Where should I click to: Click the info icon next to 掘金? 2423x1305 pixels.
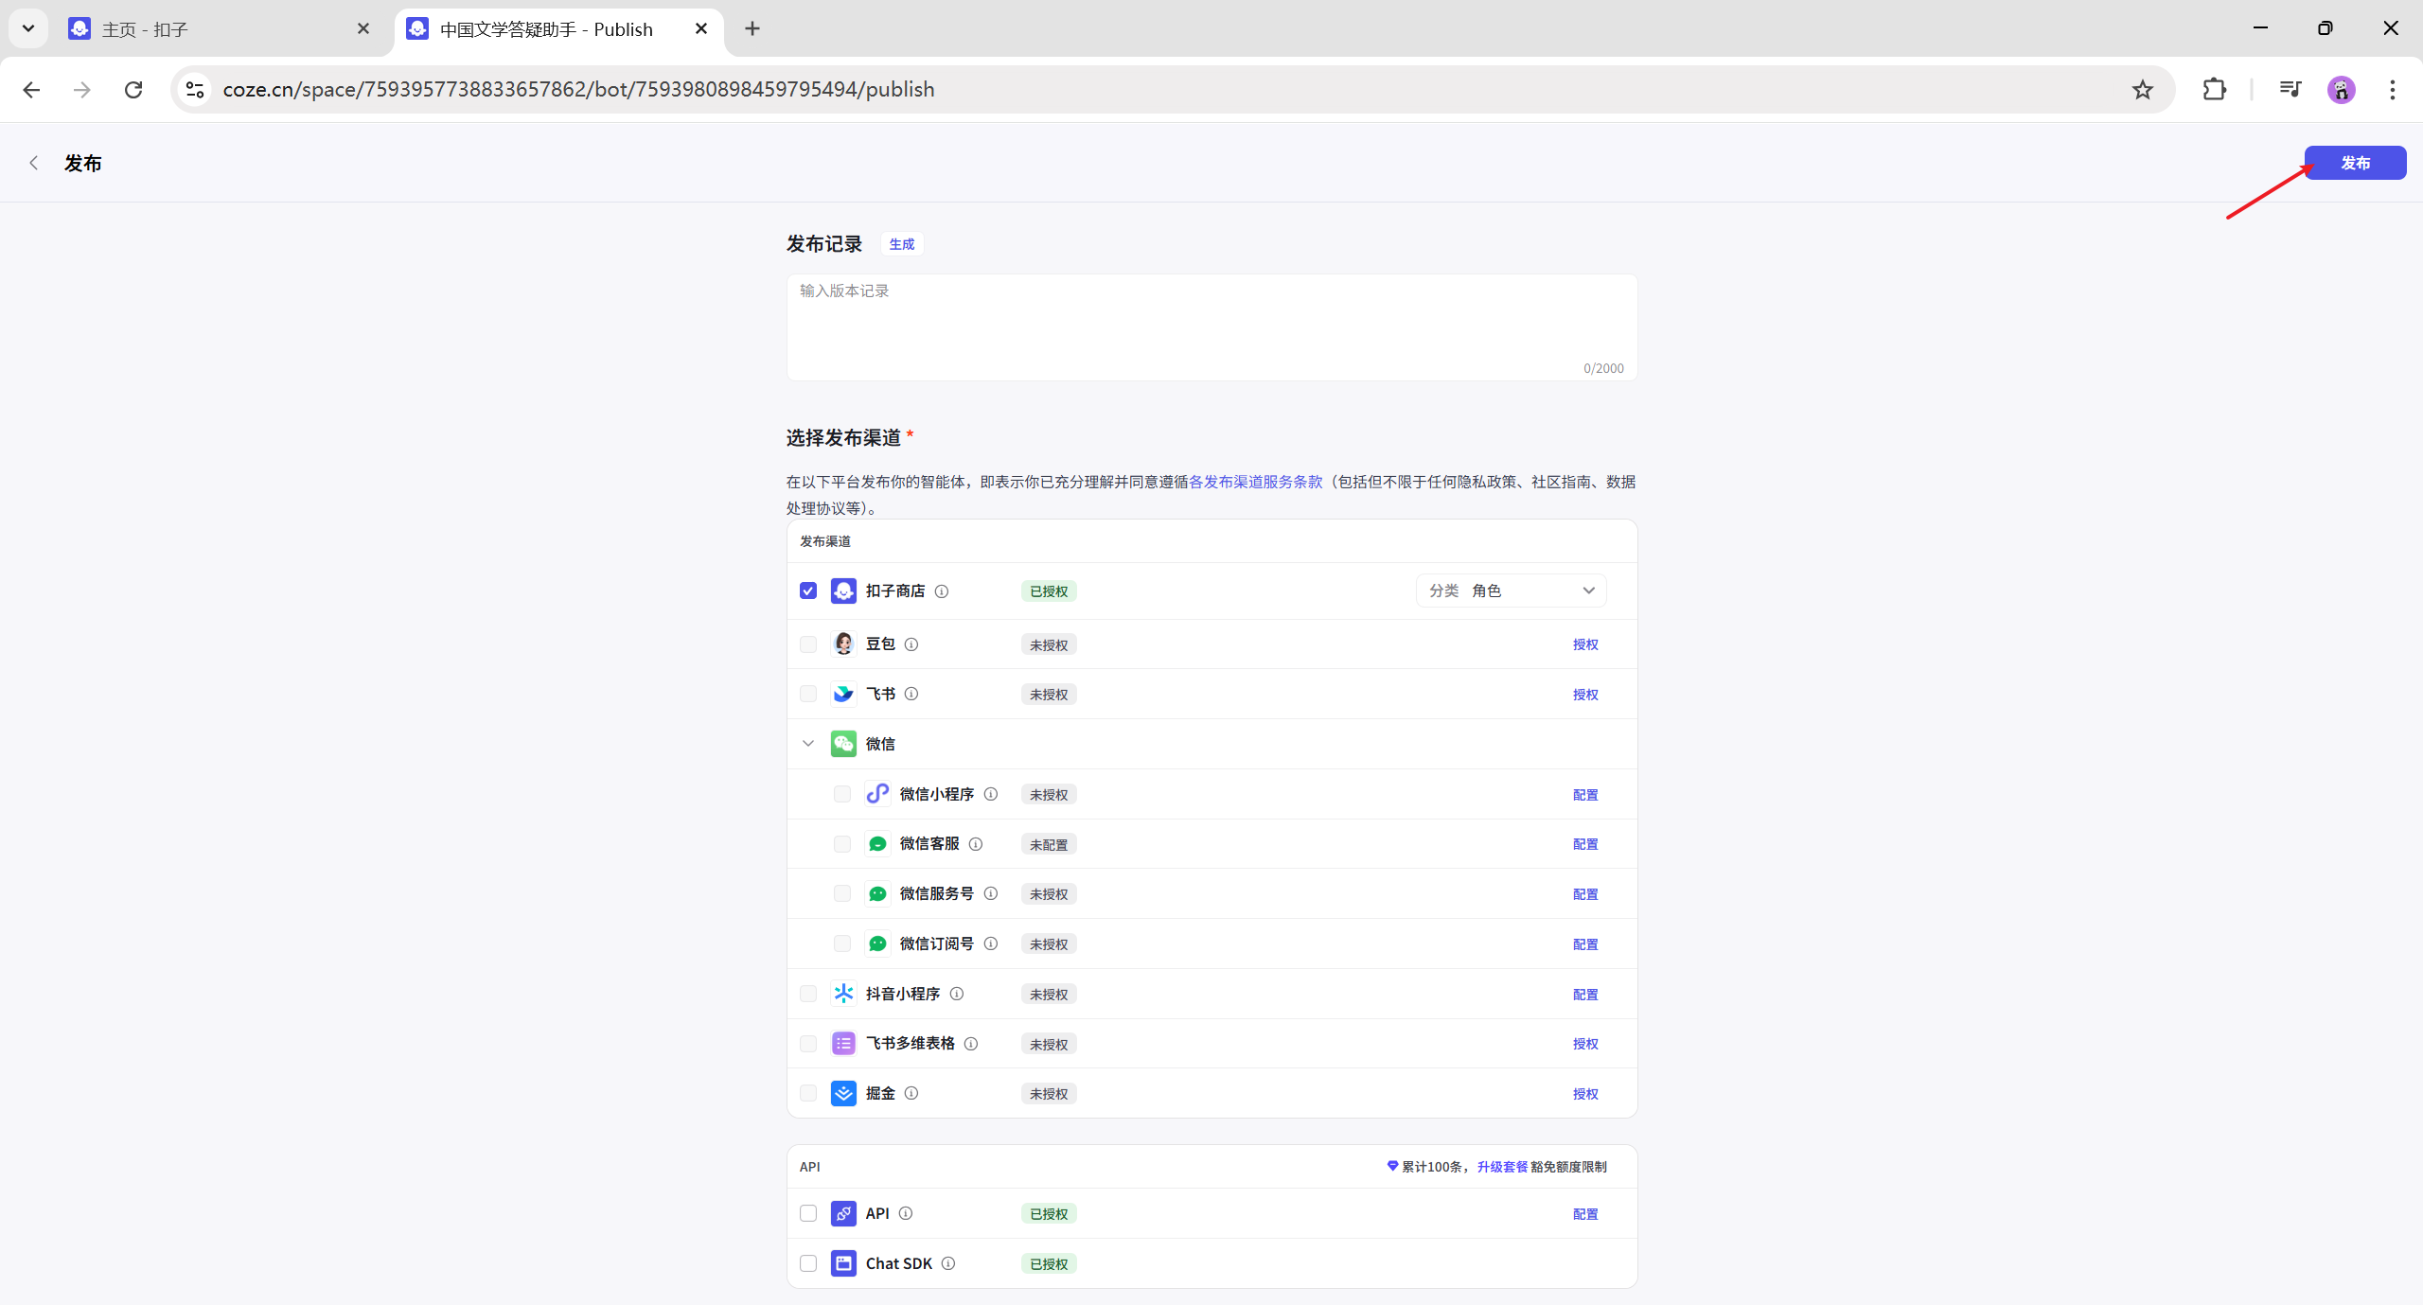(911, 1093)
